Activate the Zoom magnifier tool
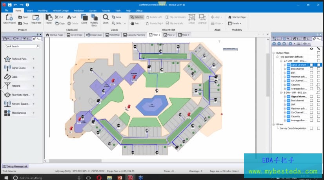Screen dimensions: 324x180 (x=106, y=18)
